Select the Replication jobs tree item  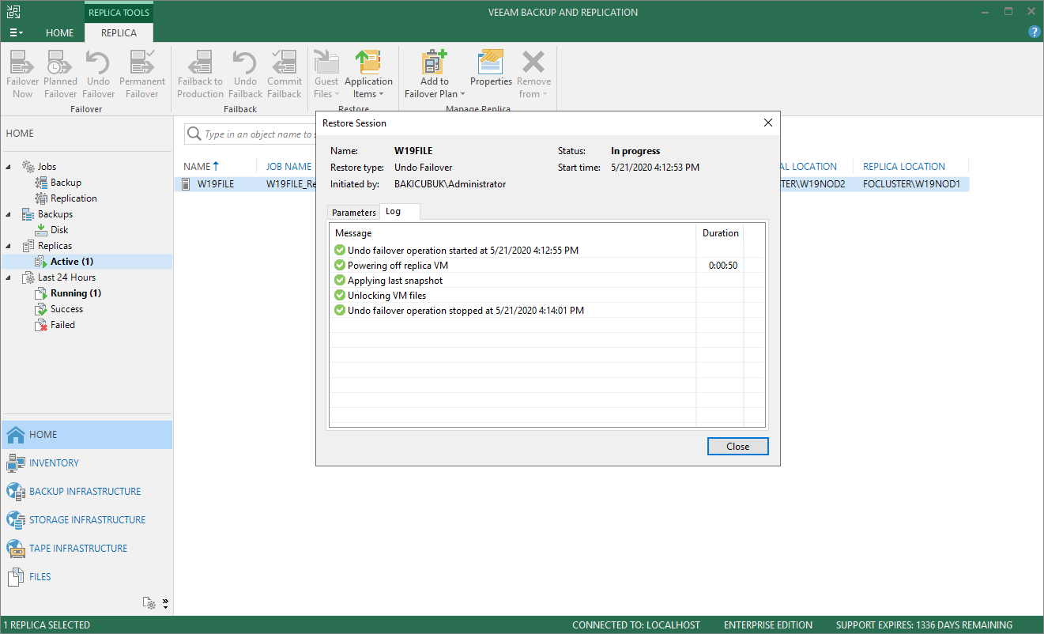[x=73, y=198]
